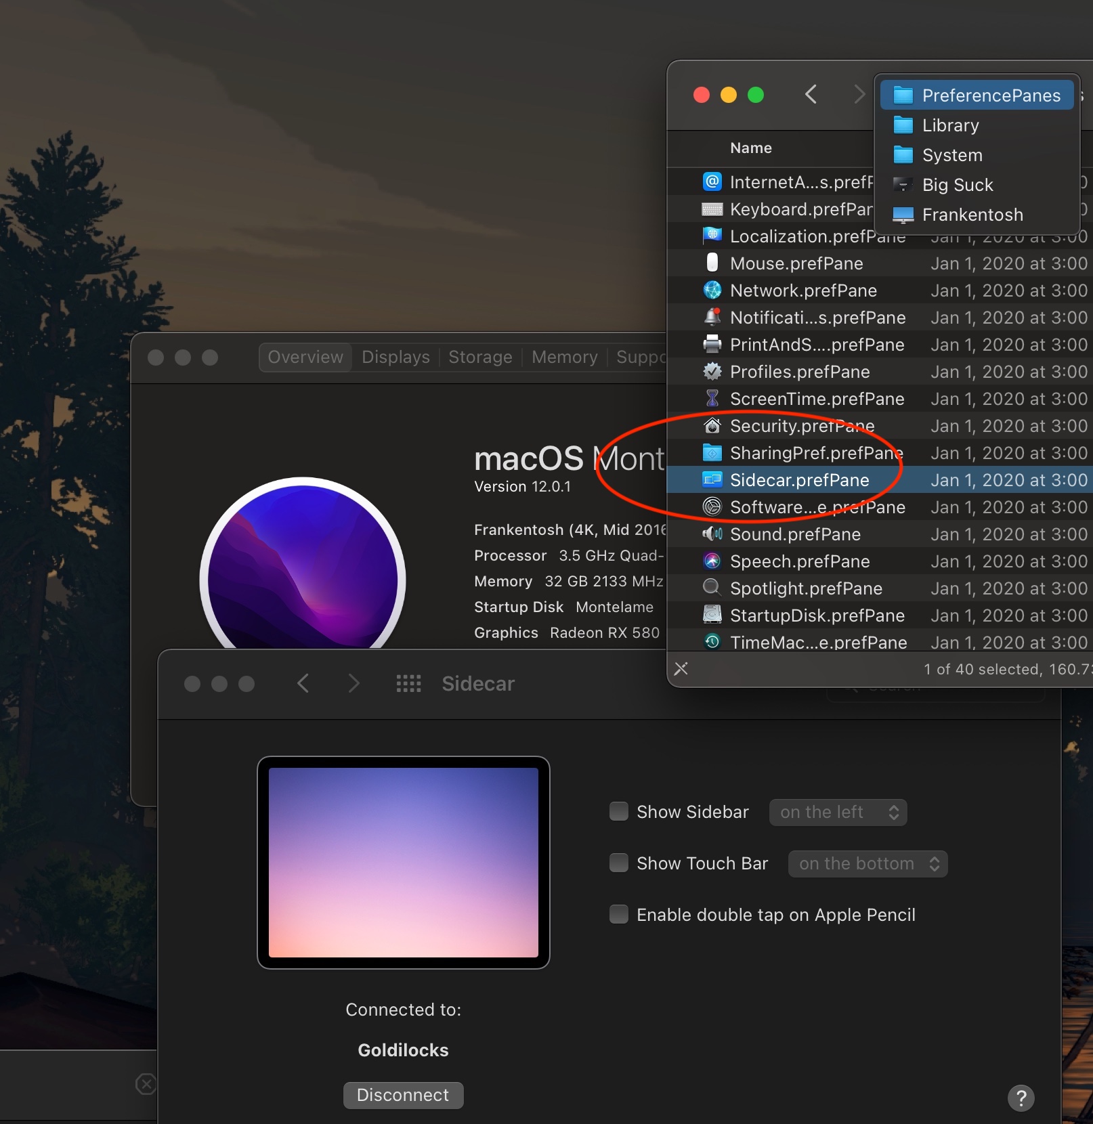This screenshot has width=1093, height=1124.
Task: Disconnect from the Goldilocks iPad
Action: coord(403,1095)
